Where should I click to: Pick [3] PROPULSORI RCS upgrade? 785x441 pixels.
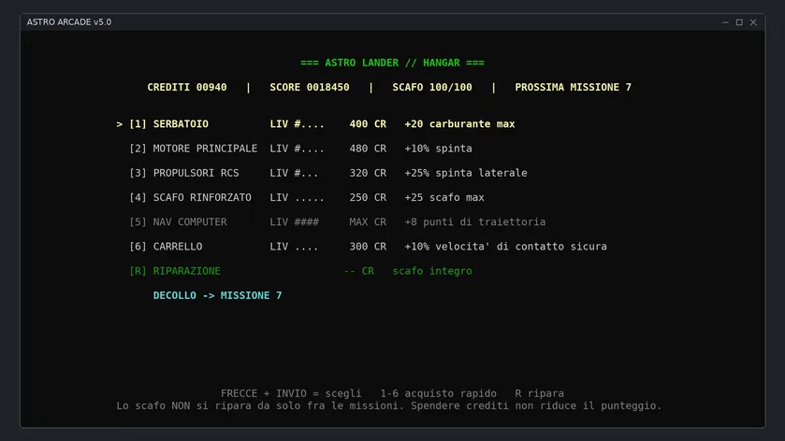click(327, 173)
